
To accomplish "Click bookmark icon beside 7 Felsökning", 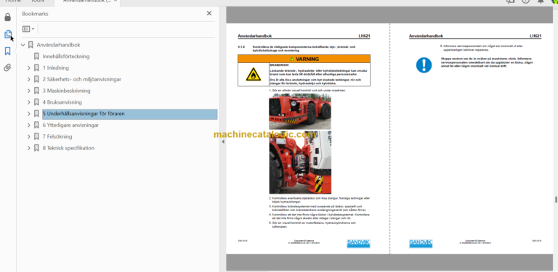I will click(36, 136).
